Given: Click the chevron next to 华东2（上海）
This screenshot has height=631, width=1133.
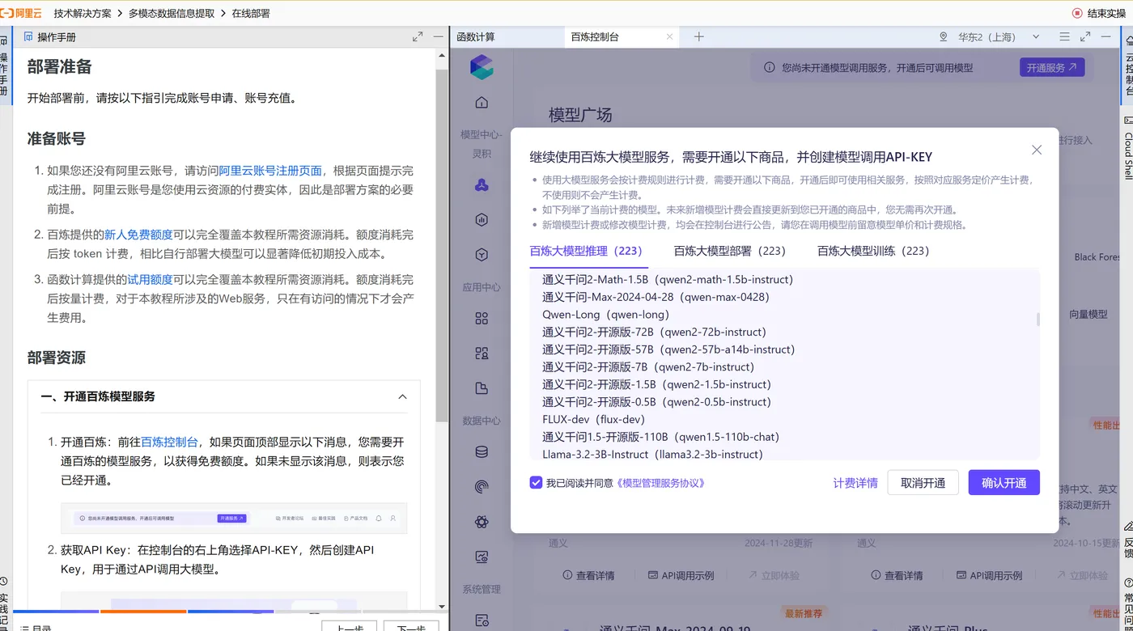Looking at the screenshot, I should click(x=1036, y=37).
